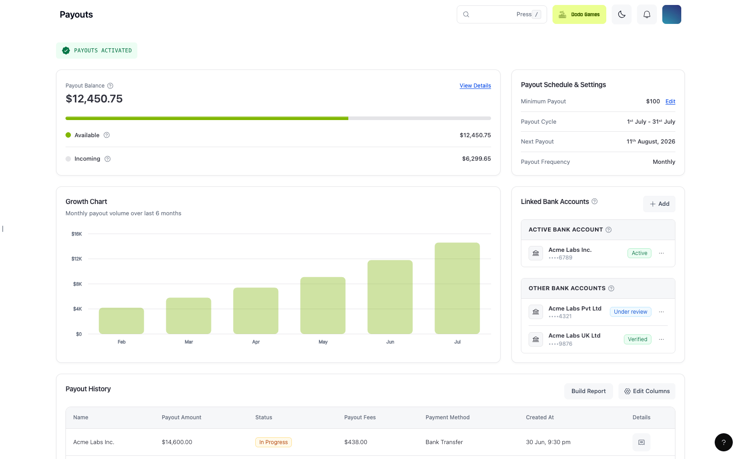740x459 pixels.
Task: Open notifications bell
Action: point(647,14)
